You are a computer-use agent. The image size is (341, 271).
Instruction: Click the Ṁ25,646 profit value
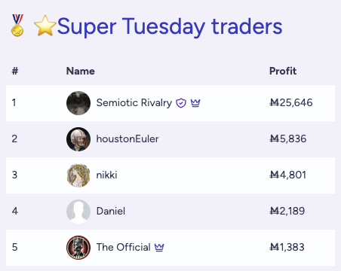click(x=291, y=102)
